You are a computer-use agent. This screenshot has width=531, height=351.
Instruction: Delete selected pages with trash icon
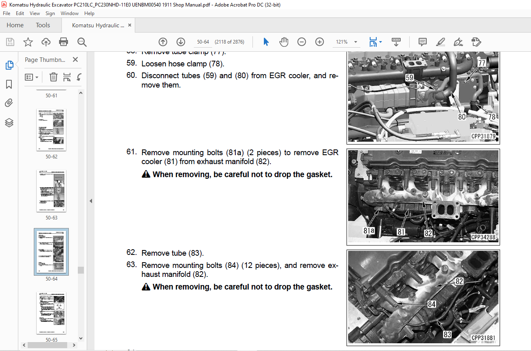click(53, 77)
